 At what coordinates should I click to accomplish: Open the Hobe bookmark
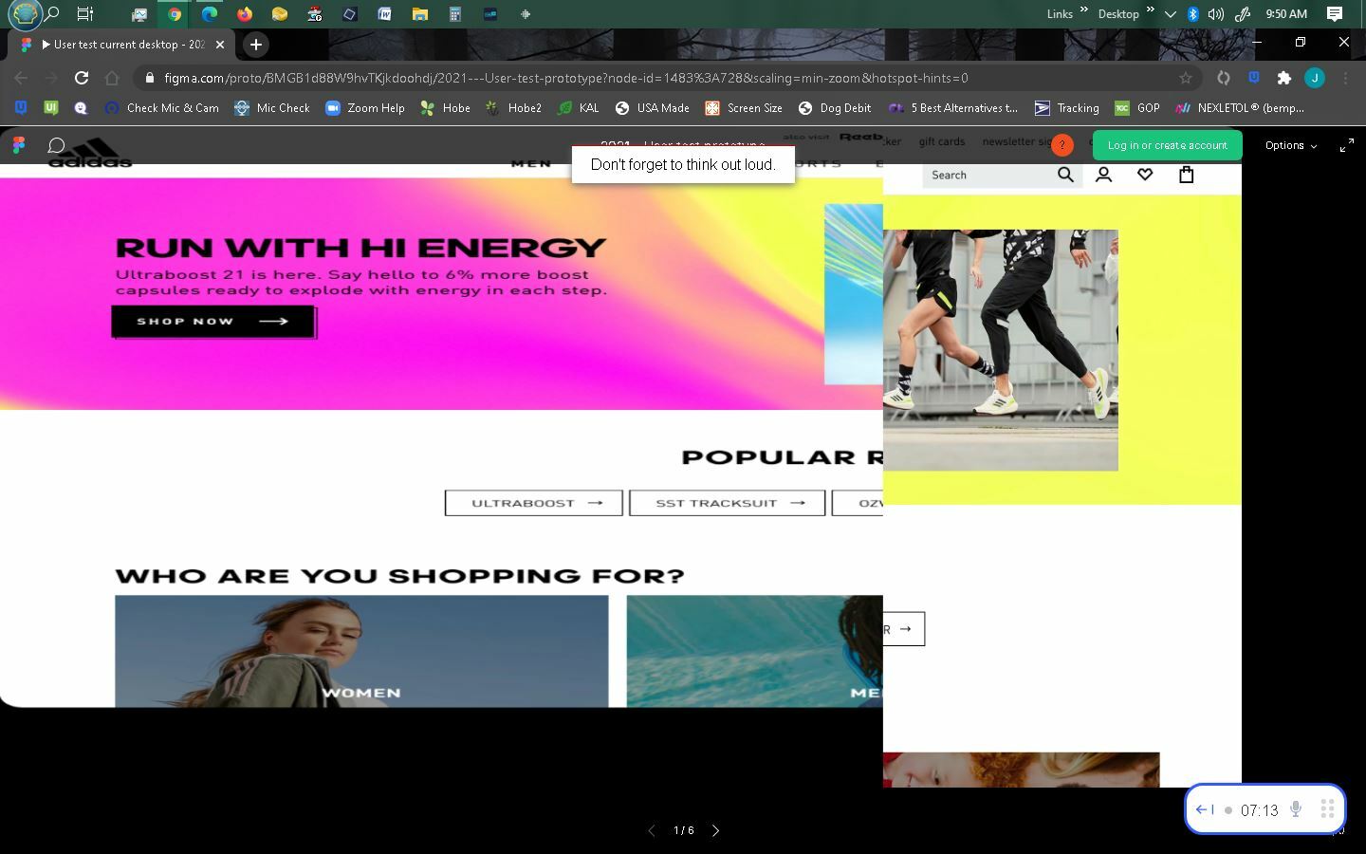[445, 108]
